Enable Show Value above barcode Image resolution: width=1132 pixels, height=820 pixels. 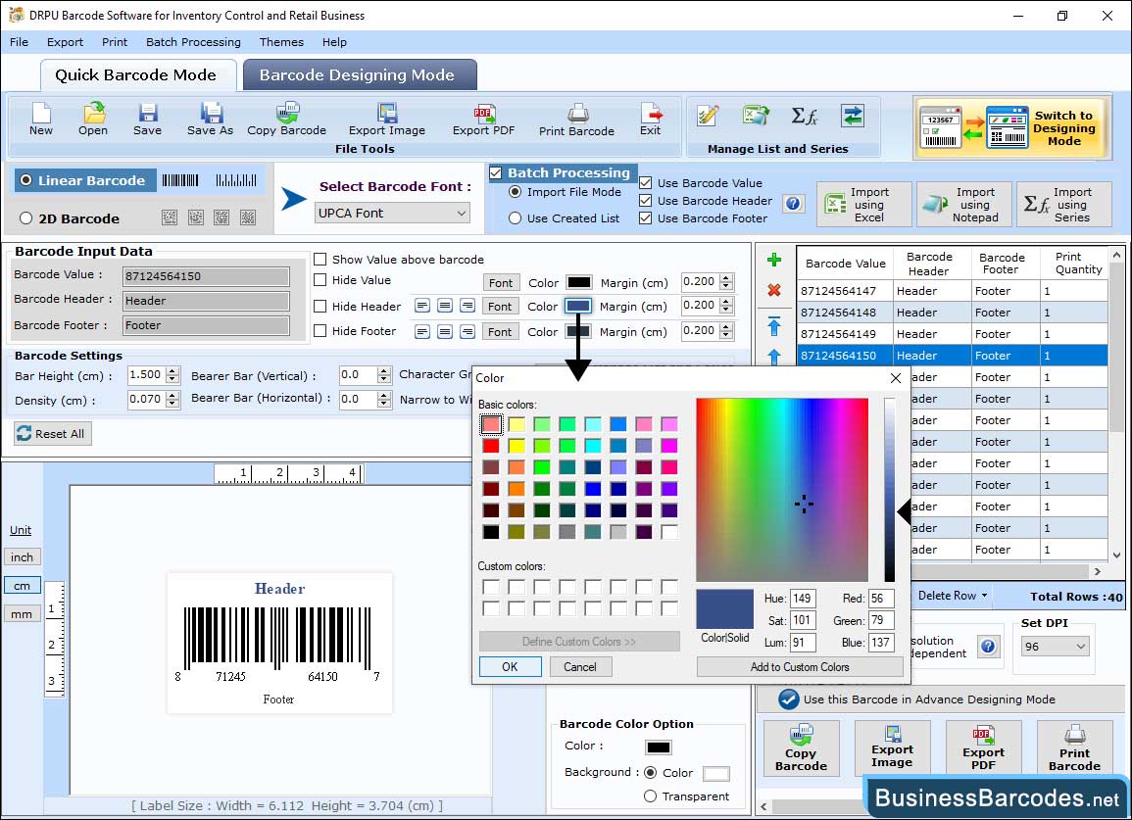click(320, 260)
